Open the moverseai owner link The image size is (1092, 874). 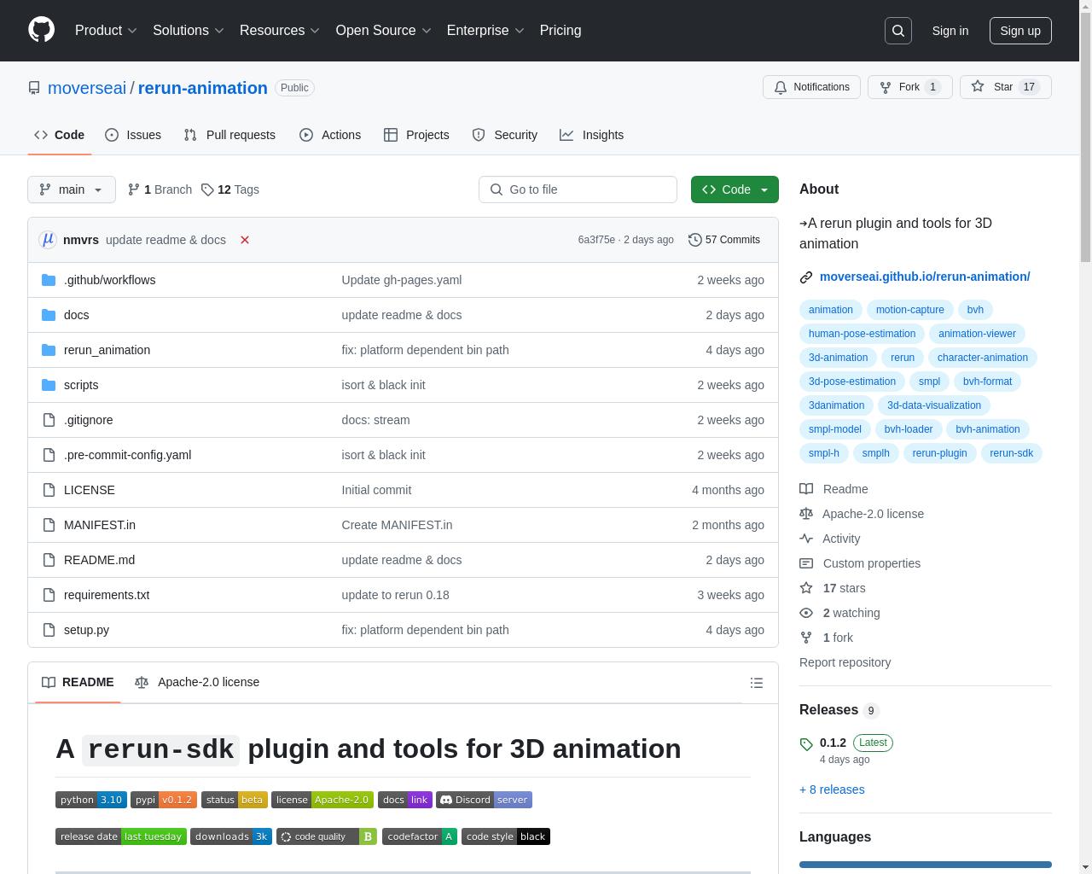point(87,88)
